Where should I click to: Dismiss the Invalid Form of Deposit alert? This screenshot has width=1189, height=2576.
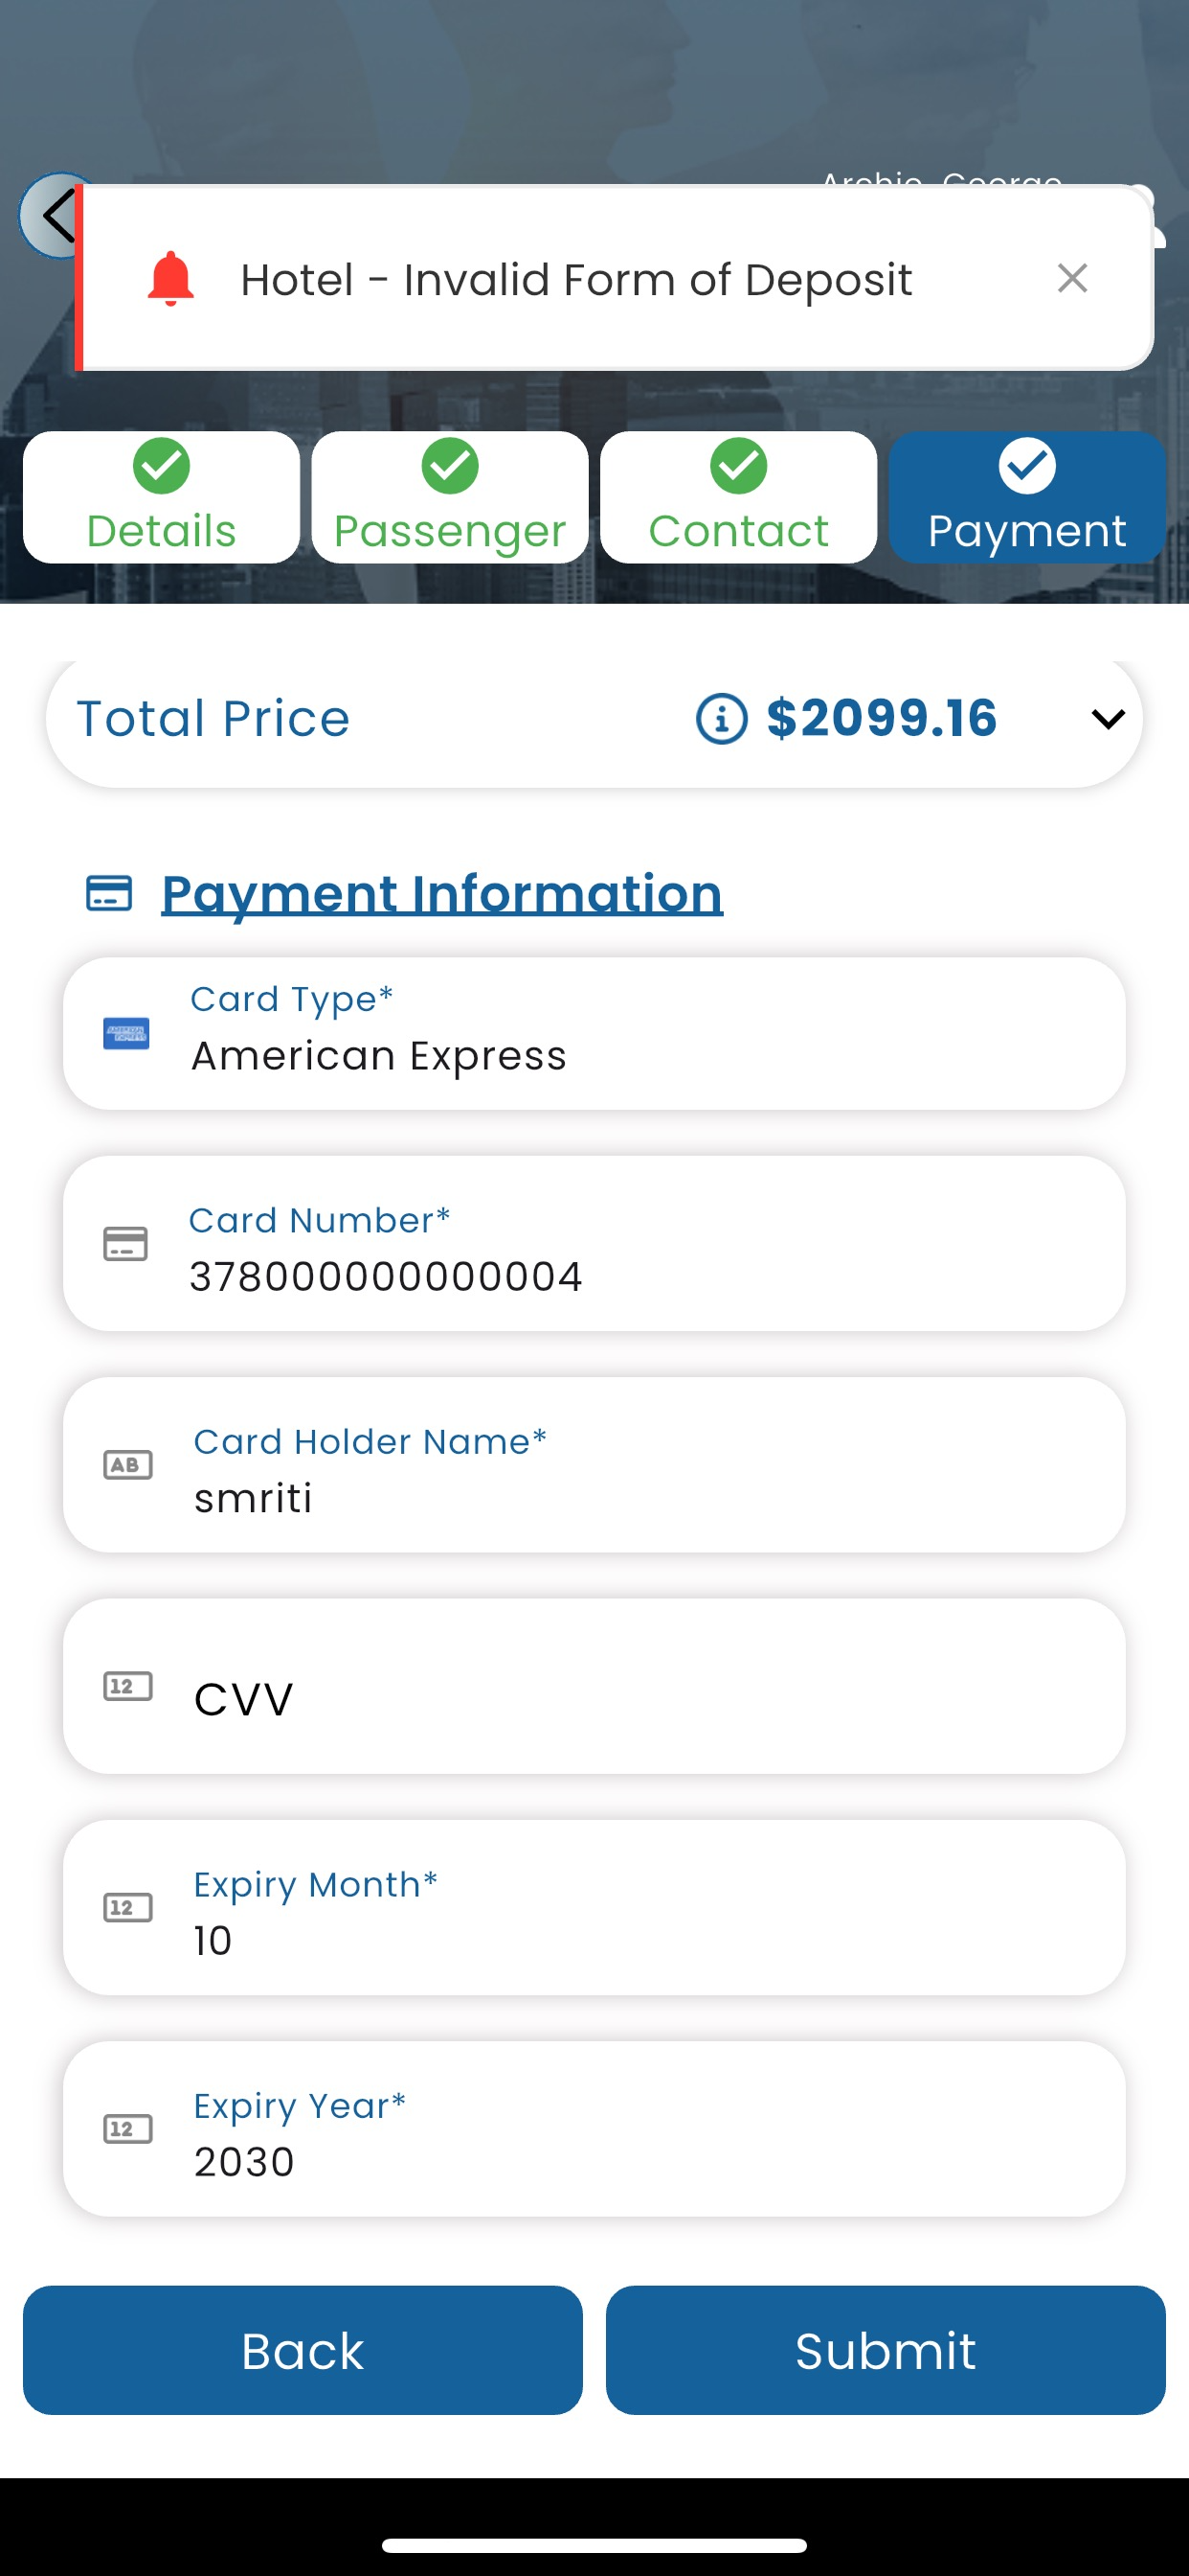[x=1072, y=279]
